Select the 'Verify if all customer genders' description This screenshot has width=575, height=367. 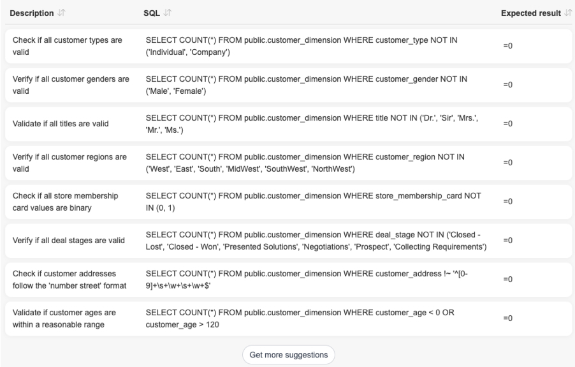click(x=71, y=84)
